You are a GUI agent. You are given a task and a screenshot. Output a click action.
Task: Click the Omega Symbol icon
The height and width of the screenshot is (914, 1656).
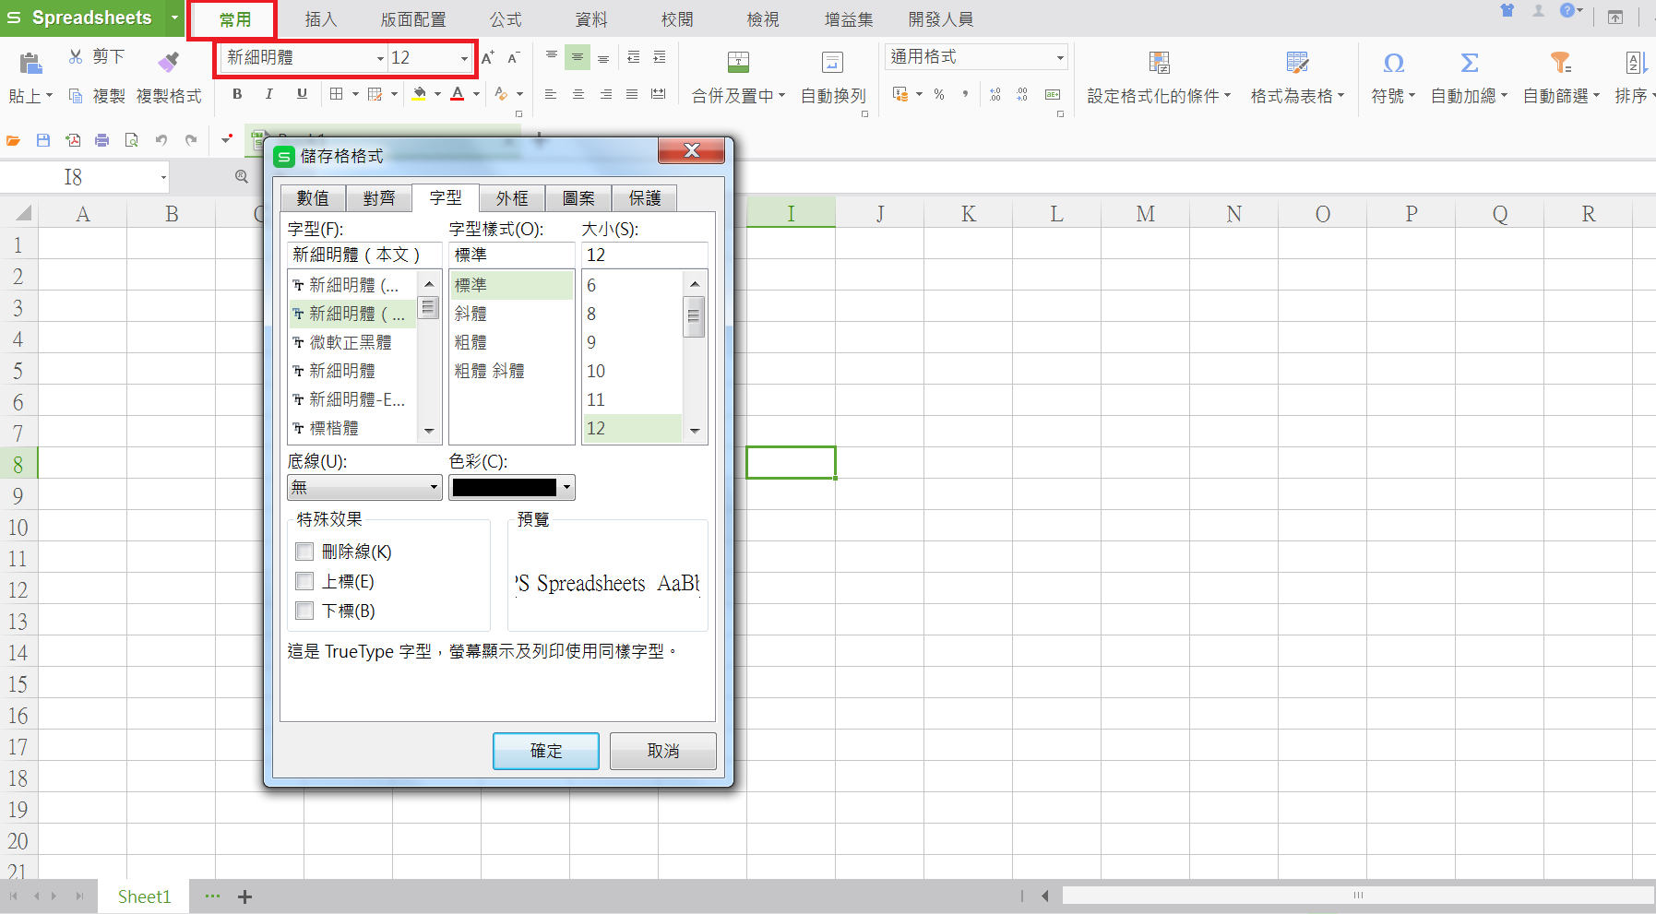point(1393,62)
